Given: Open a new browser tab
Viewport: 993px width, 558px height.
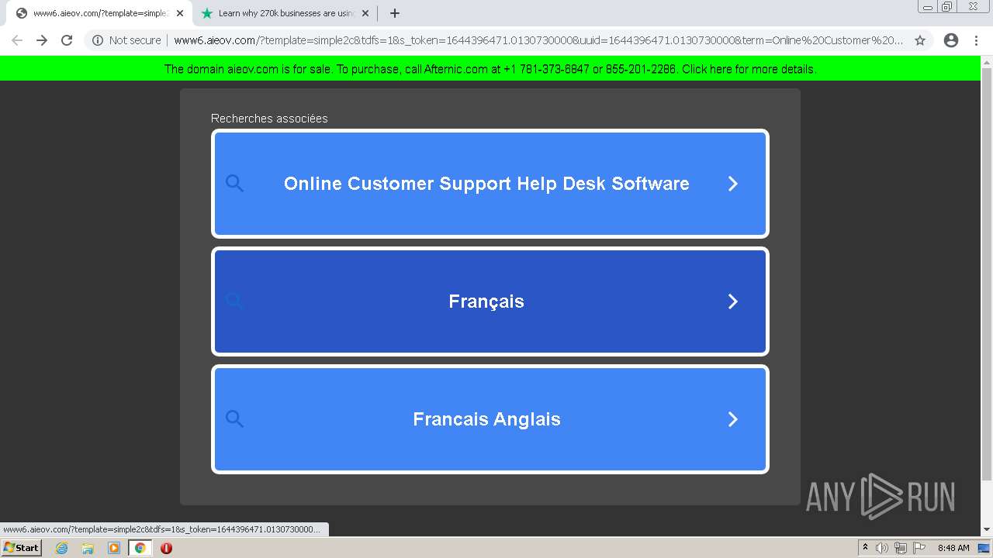Looking at the screenshot, I should pyautogui.click(x=394, y=13).
